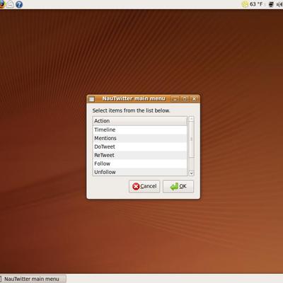Maximize the NauTwitter main menu window

[185, 99]
